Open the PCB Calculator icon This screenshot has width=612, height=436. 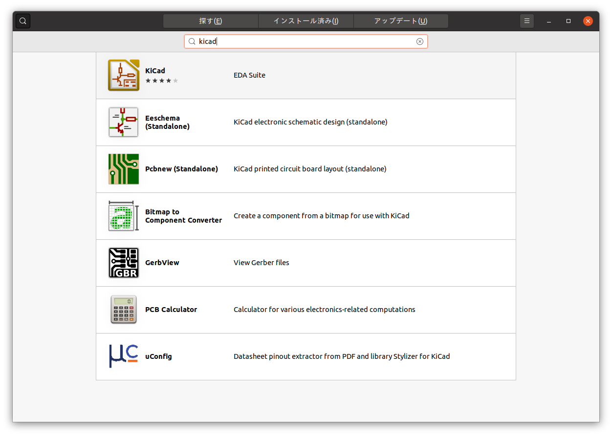124,310
